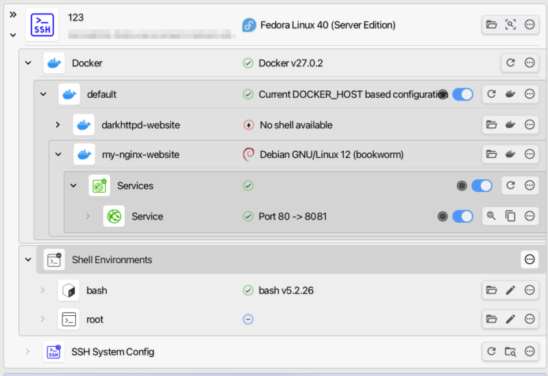Screen dimensions: 548x376
Task: Click the Debian GNU/Linux 12 (bookworm) text
Action: [x=332, y=155]
